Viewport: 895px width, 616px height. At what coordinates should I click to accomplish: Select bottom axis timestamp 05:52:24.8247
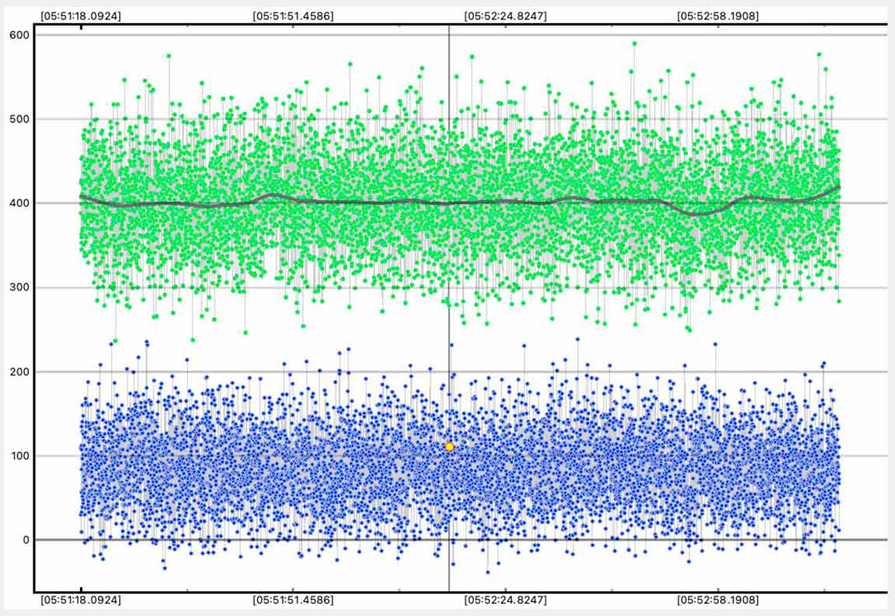coord(505,600)
